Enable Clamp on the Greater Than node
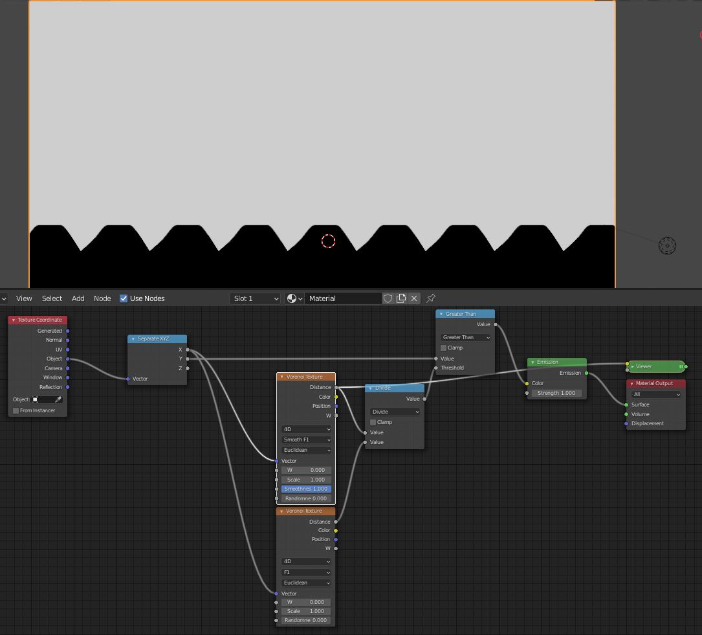 click(443, 348)
